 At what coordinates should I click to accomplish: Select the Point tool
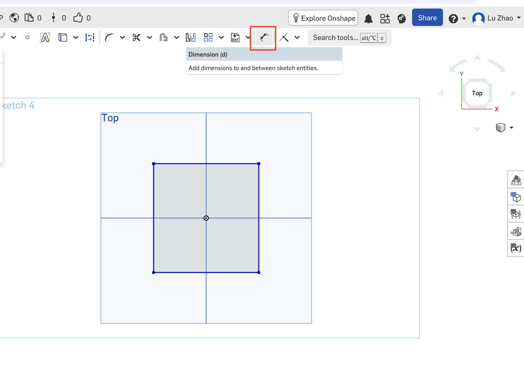(27, 37)
